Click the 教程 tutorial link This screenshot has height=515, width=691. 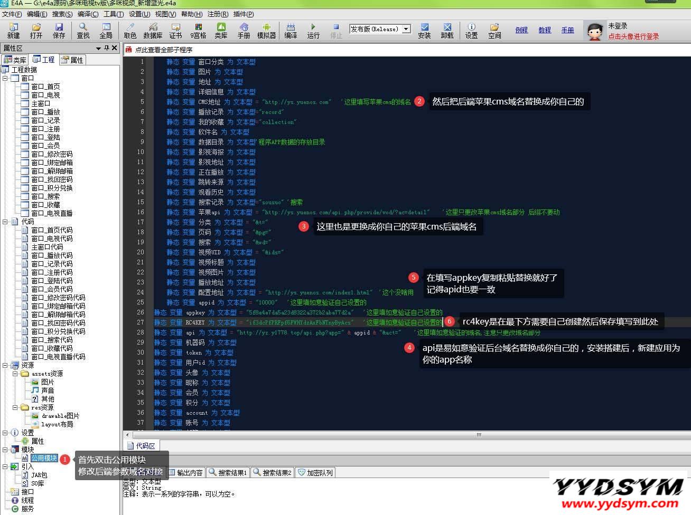pyautogui.click(x=545, y=30)
